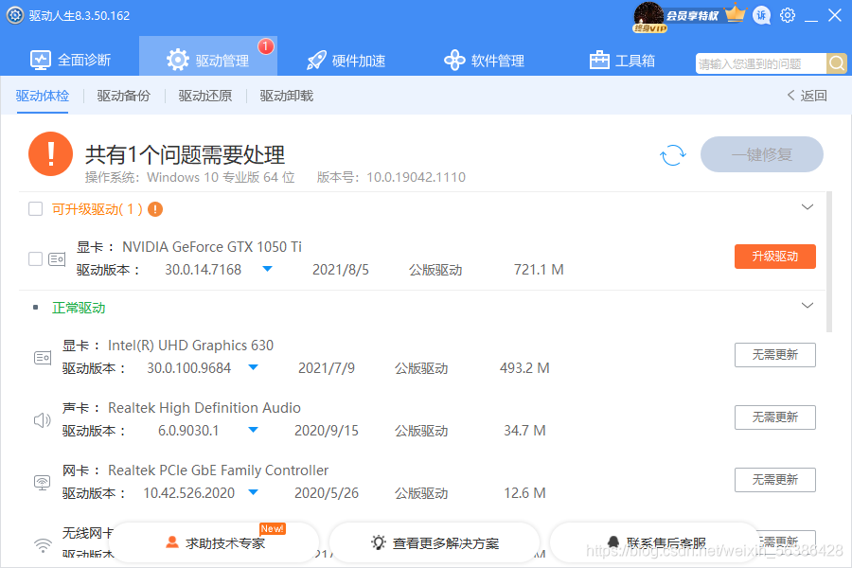The width and height of the screenshot is (852, 568).
Task: Check the NVIDIA GeForce GTX 1050 Ti checkbox
Action: [x=35, y=259]
